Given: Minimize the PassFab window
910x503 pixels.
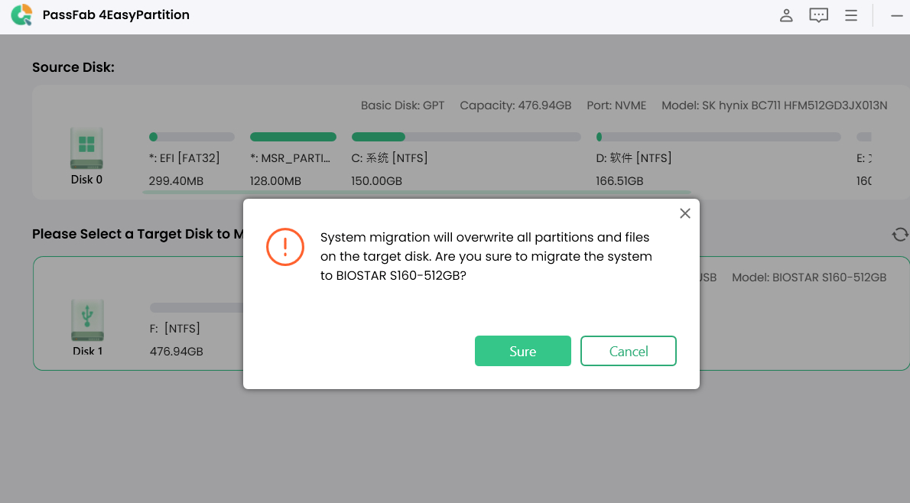Looking at the screenshot, I should coord(897,15).
